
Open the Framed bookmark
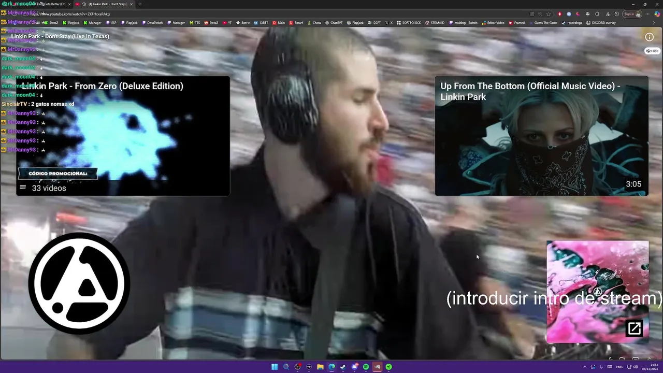tap(517, 23)
